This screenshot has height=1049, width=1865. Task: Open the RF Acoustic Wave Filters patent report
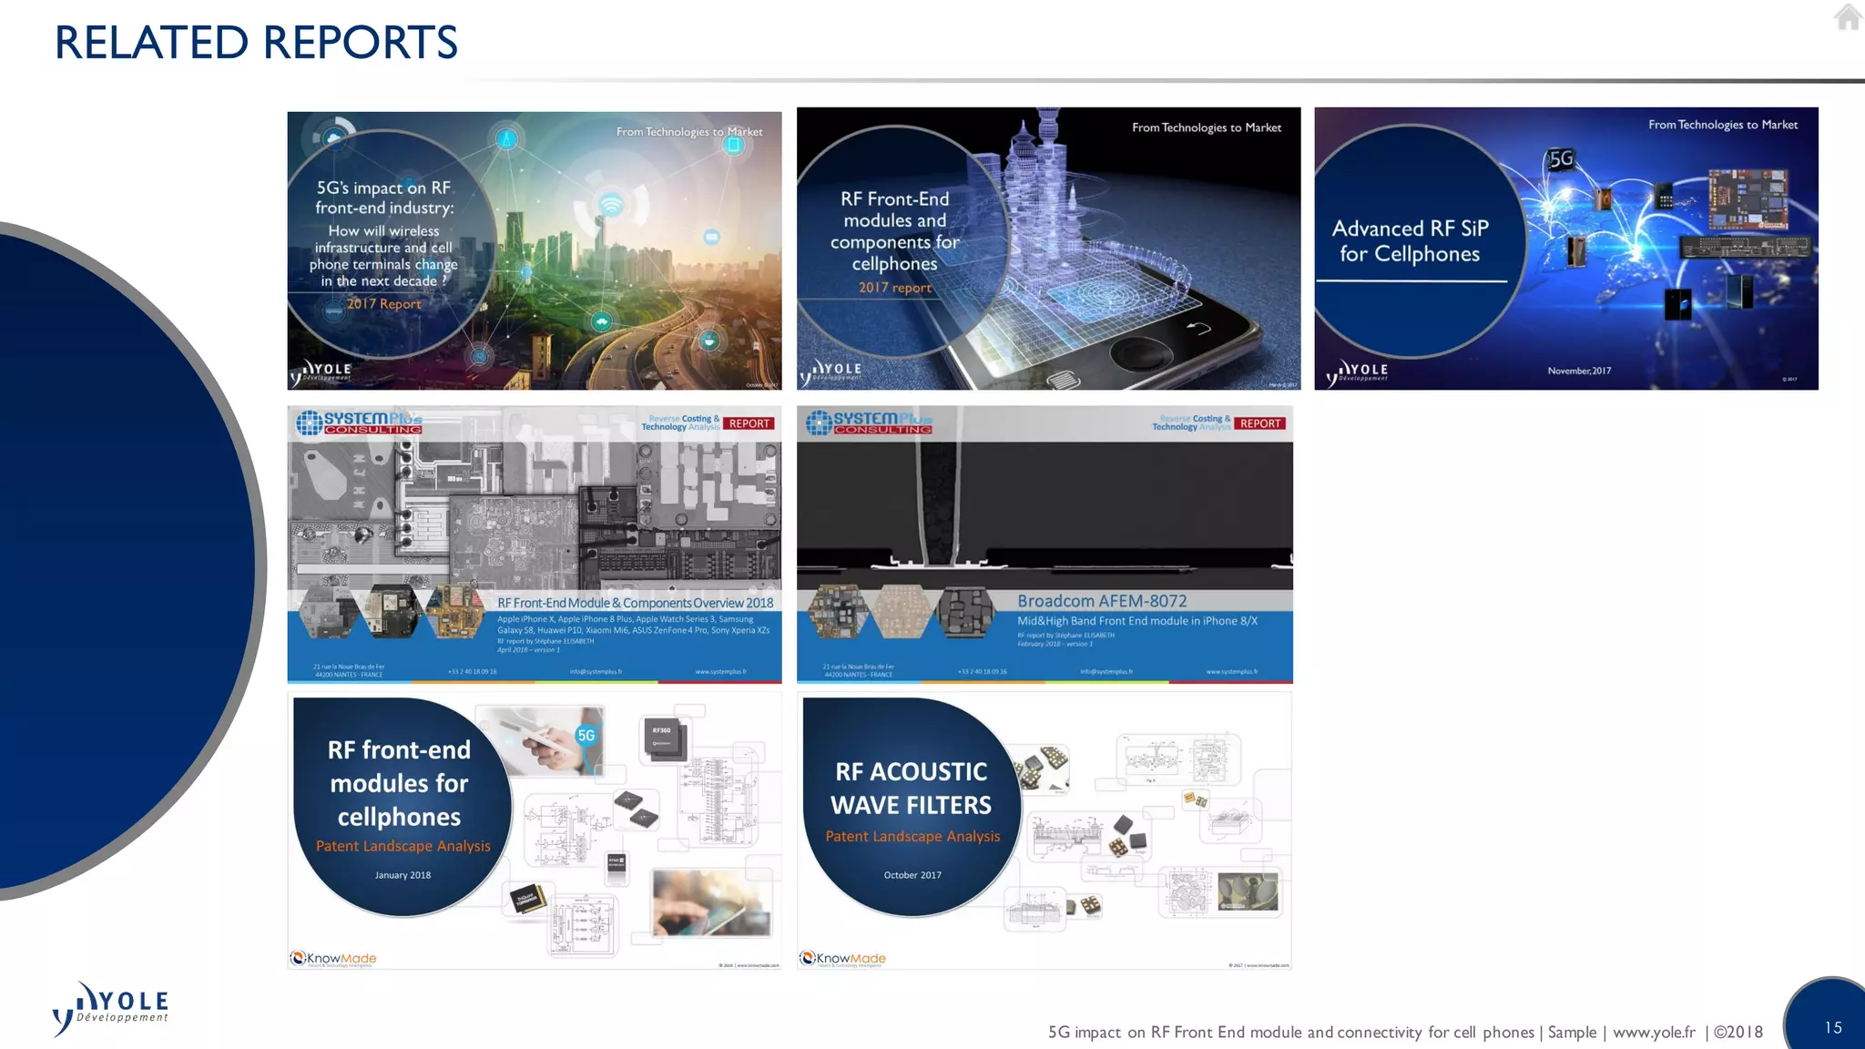point(1045,830)
